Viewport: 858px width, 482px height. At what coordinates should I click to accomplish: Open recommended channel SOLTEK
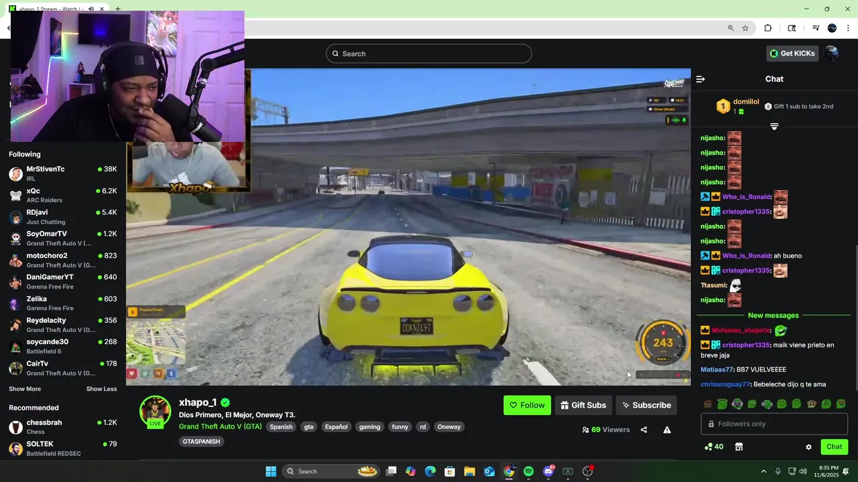63,449
